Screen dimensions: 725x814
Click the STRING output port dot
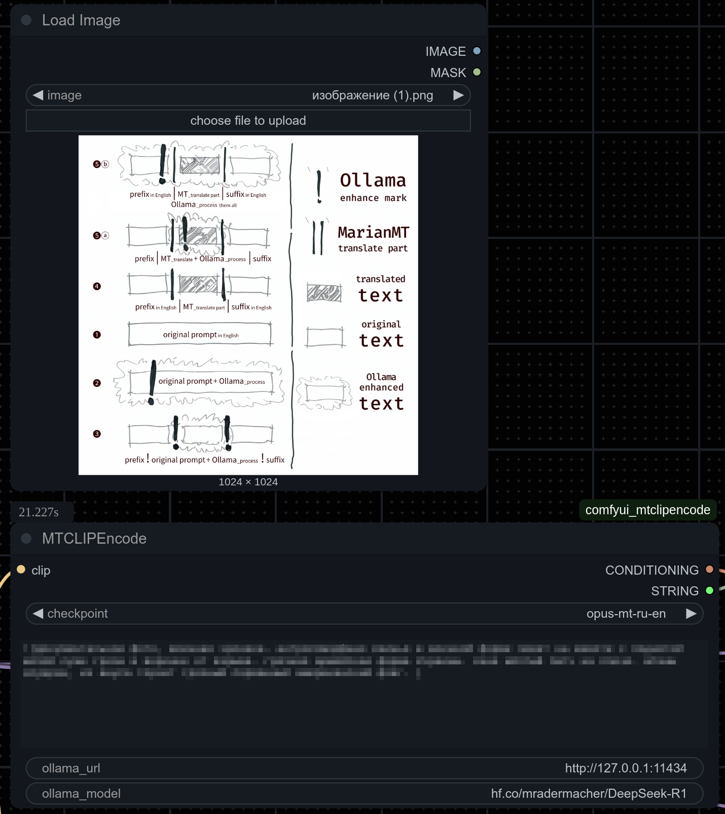pos(710,590)
